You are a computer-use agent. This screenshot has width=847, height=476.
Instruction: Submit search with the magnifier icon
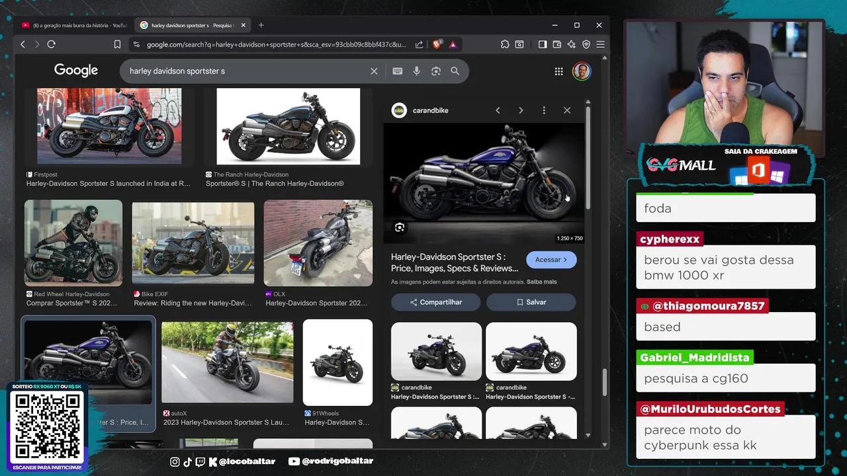point(455,71)
